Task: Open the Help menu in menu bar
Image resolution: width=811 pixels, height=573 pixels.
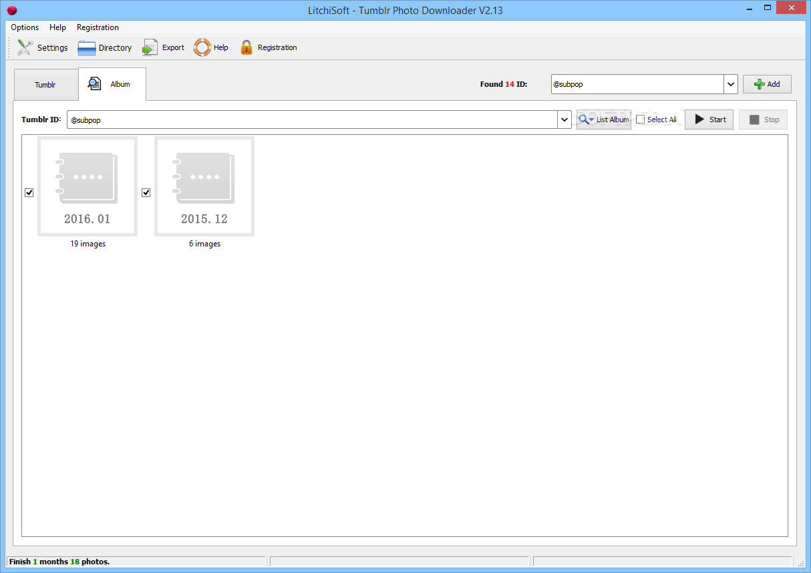Action: 58,27
